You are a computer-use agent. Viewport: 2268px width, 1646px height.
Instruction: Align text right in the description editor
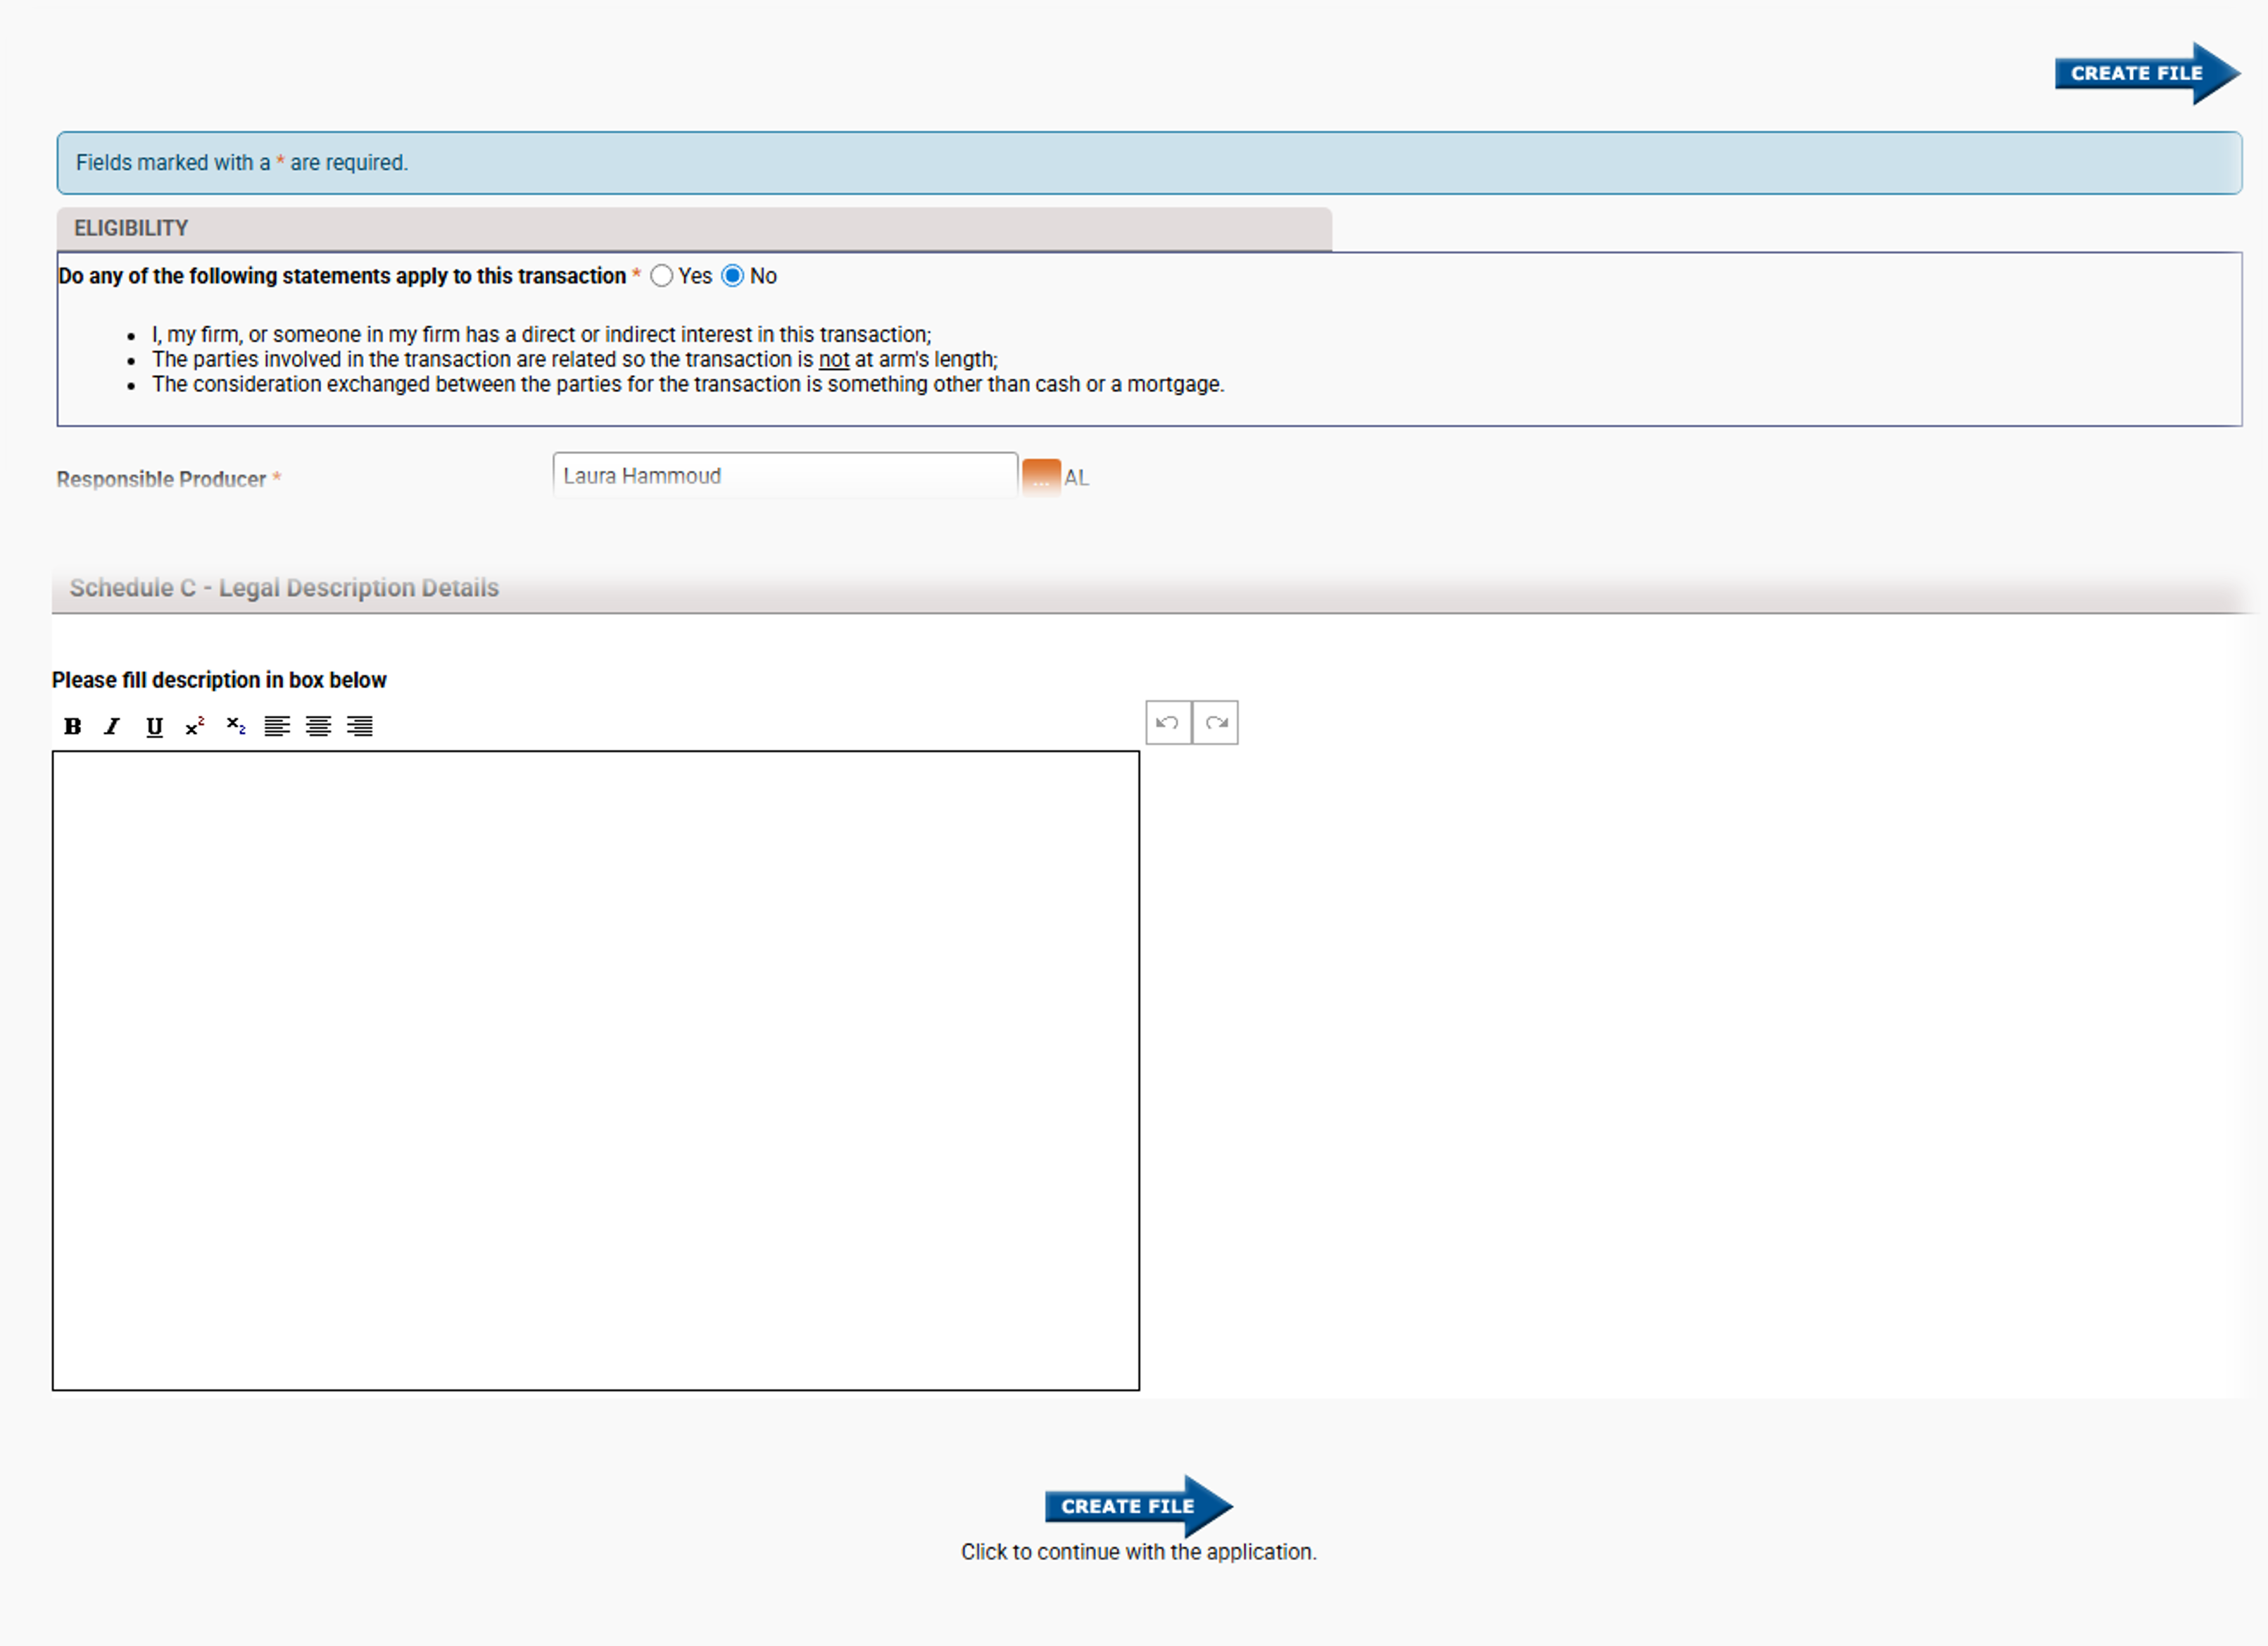[360, 727]
